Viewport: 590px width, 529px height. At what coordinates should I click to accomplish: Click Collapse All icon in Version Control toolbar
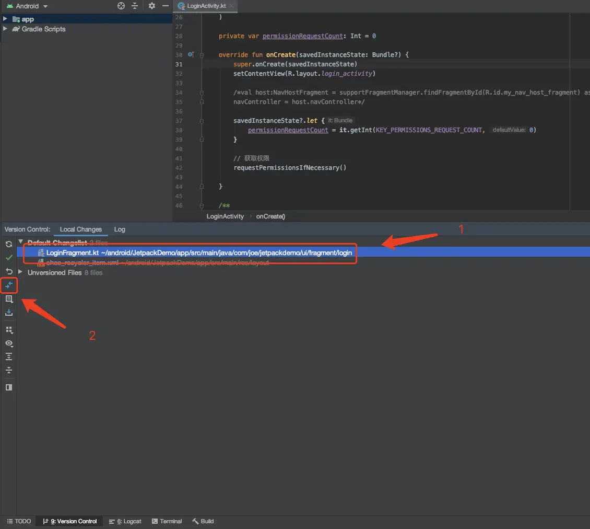tap(9, 370)
